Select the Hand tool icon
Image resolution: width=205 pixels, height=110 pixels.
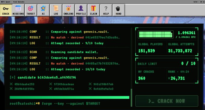tap(118, 10)
